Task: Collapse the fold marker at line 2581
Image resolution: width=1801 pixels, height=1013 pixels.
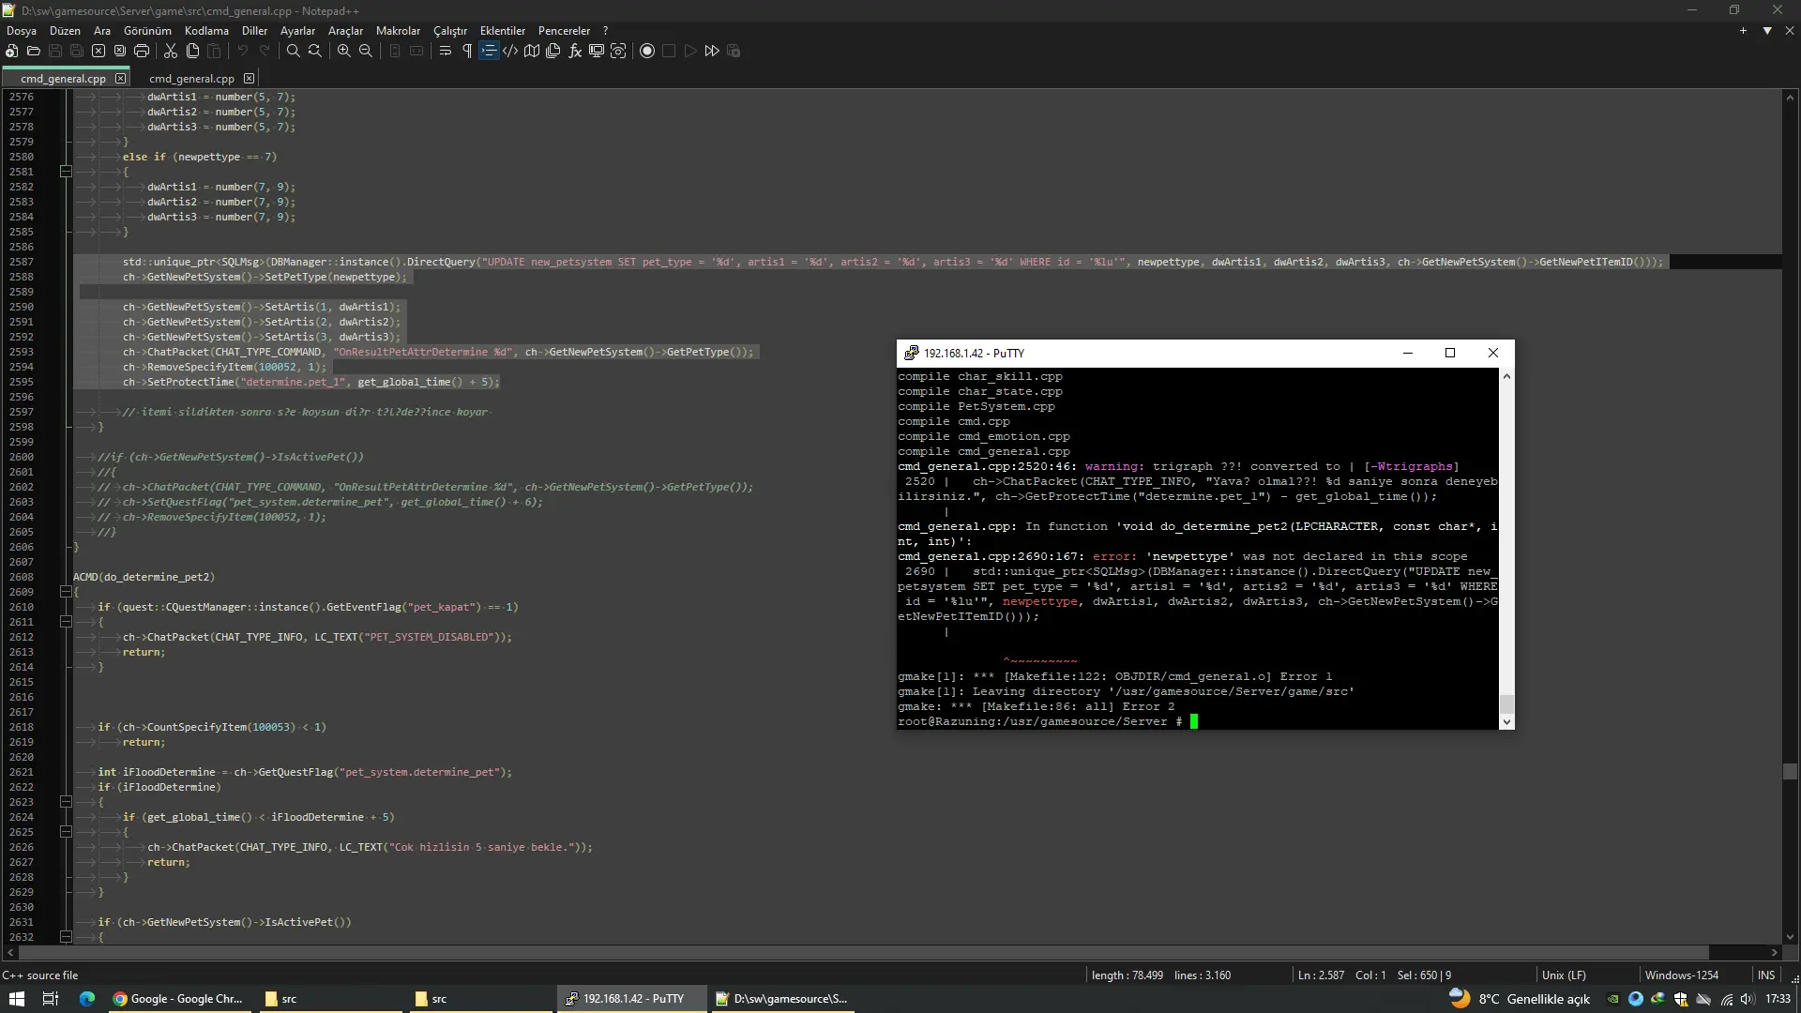Action: (66, 172)
